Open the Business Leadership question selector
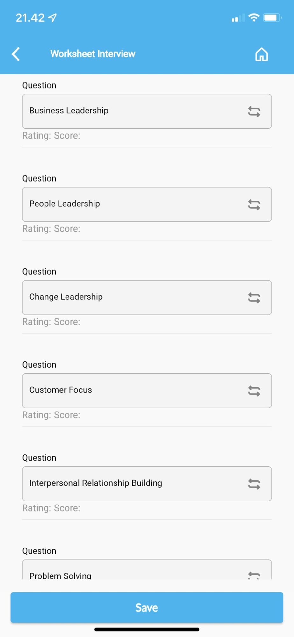 127,111
